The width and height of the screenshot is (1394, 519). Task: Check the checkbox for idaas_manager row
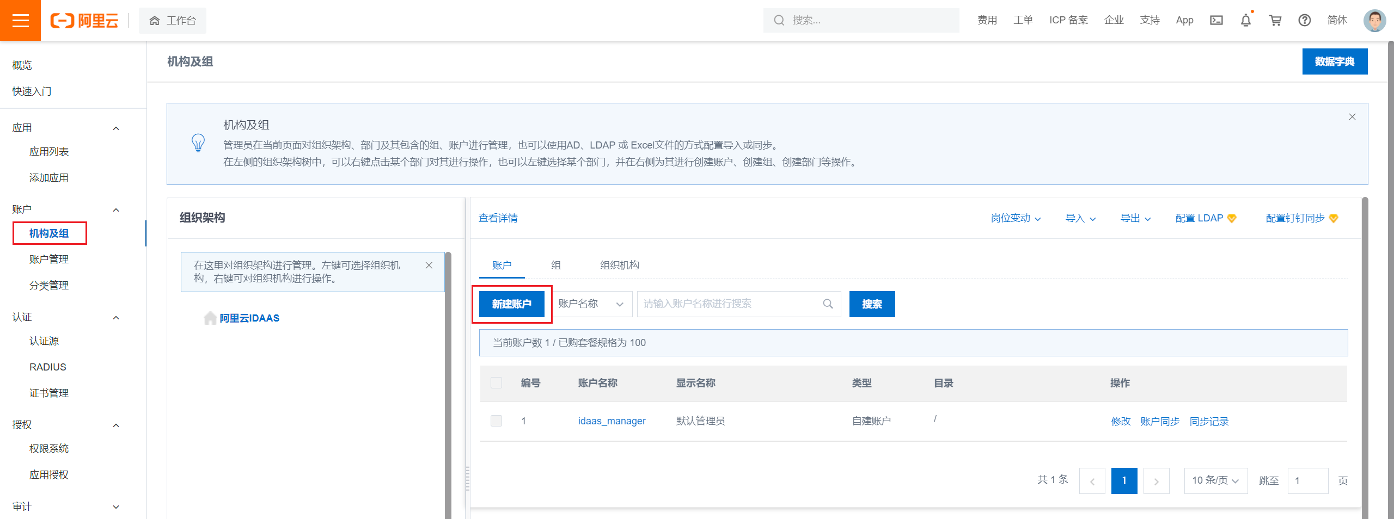pyautogui.click(x=496, y=421)
